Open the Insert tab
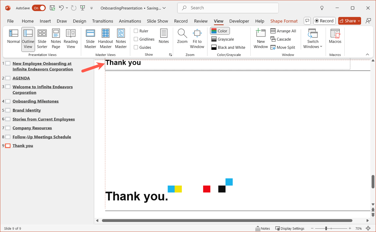Viewport: 376px width, 232px height. pyautogui.click(x=45, y=21)
